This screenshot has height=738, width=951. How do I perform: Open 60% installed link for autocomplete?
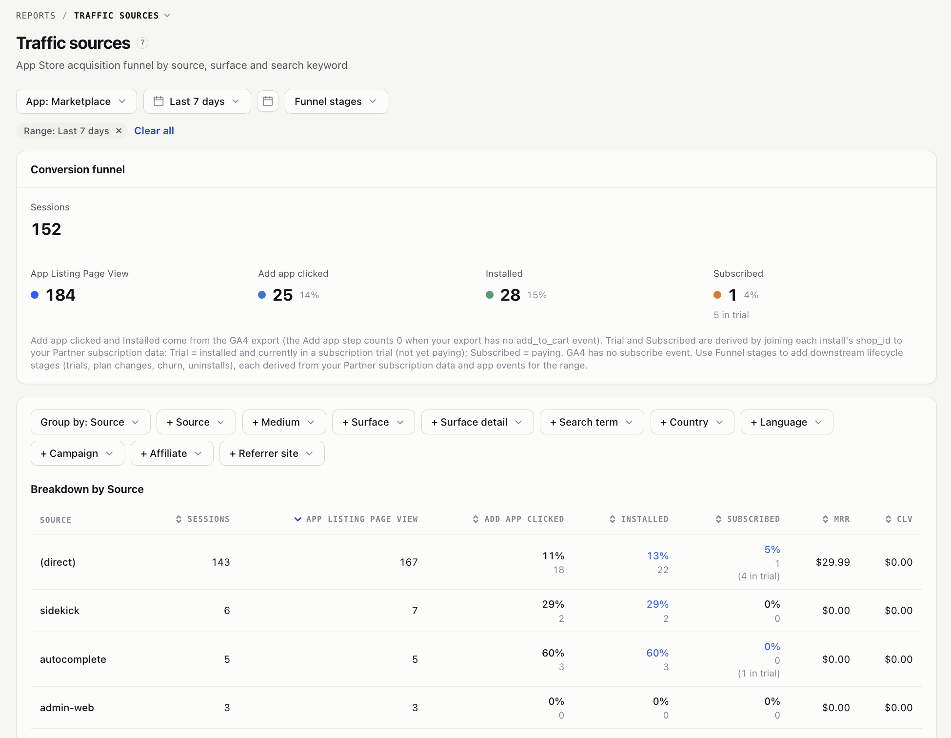(x=657, y=653)
